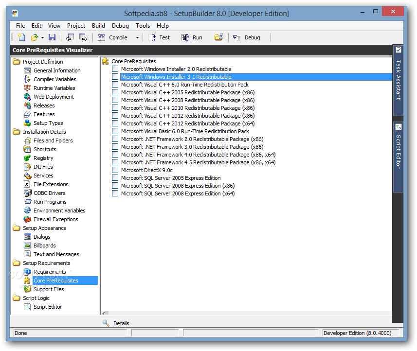This screenshot has width=417, height=351.
Task: Enable .NET Framework 4.5 Redistributable checkbox
Action: click(x=115, y=162)
